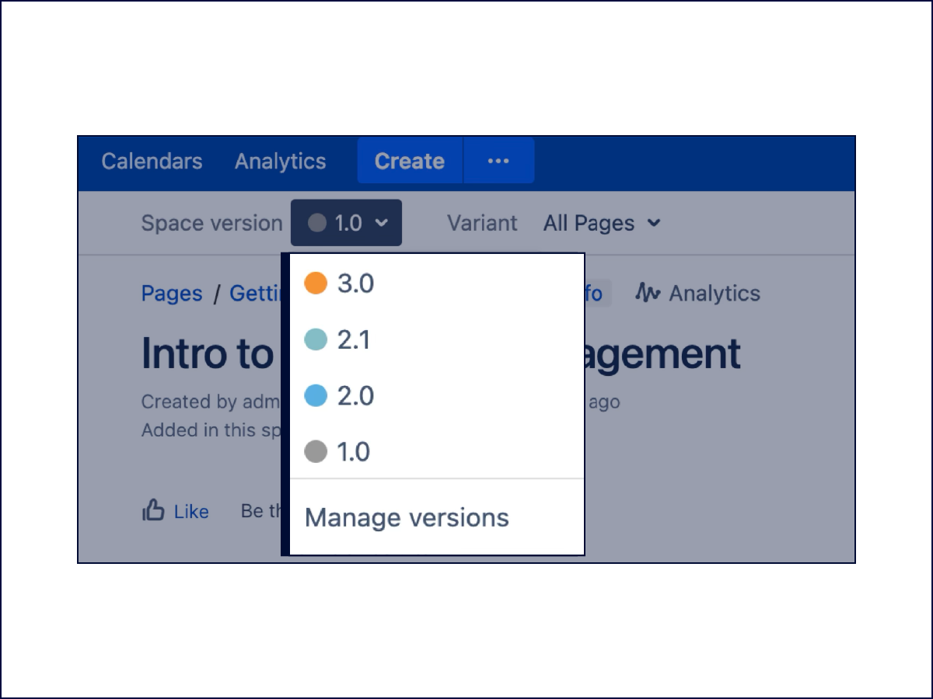The image size is (933, 699).
Task: Collapse the Space version 1.0 dropdown
Action: coord(346,223)
